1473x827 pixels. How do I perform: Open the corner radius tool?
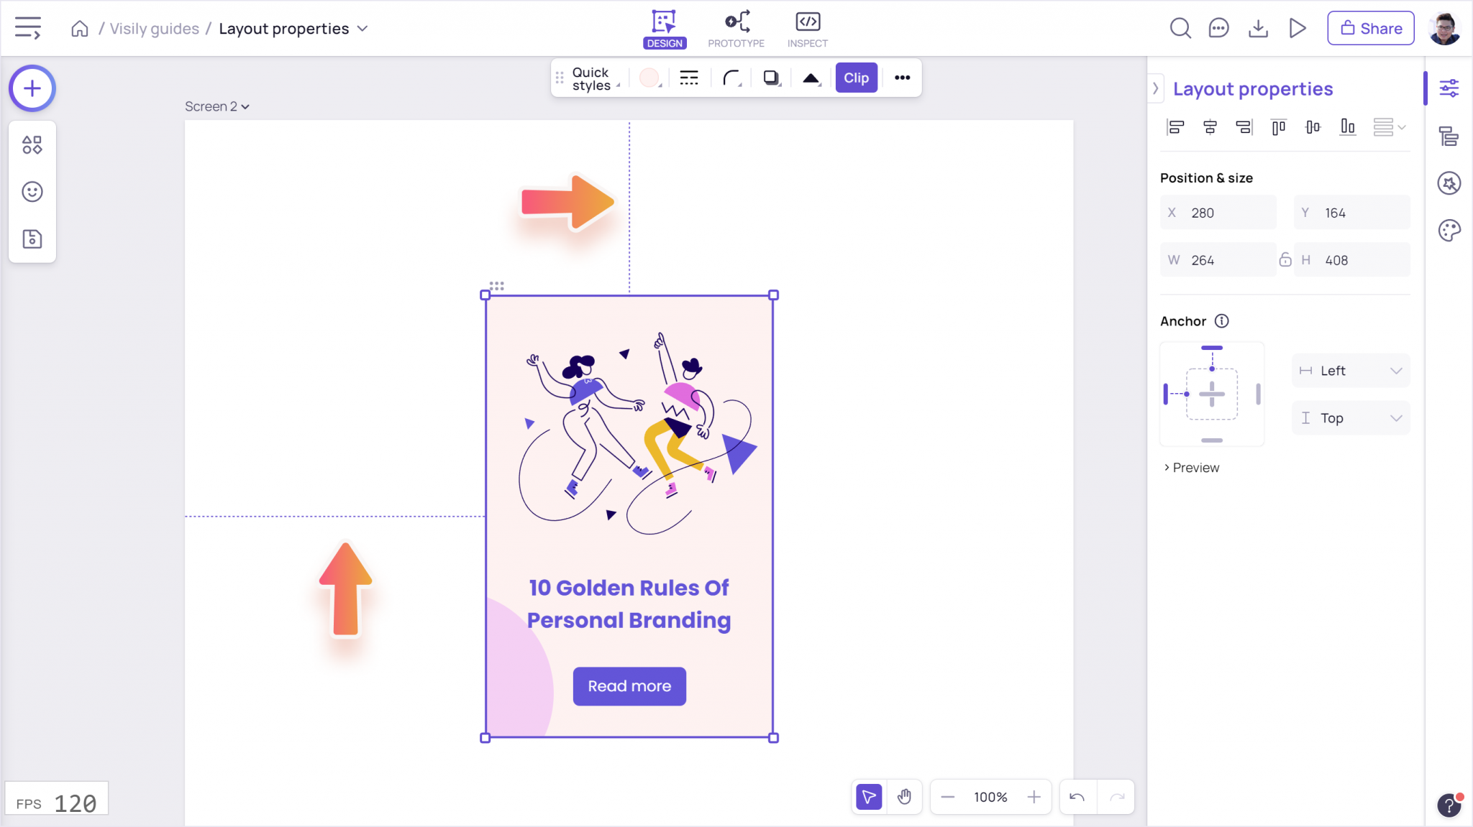[731, 78]
